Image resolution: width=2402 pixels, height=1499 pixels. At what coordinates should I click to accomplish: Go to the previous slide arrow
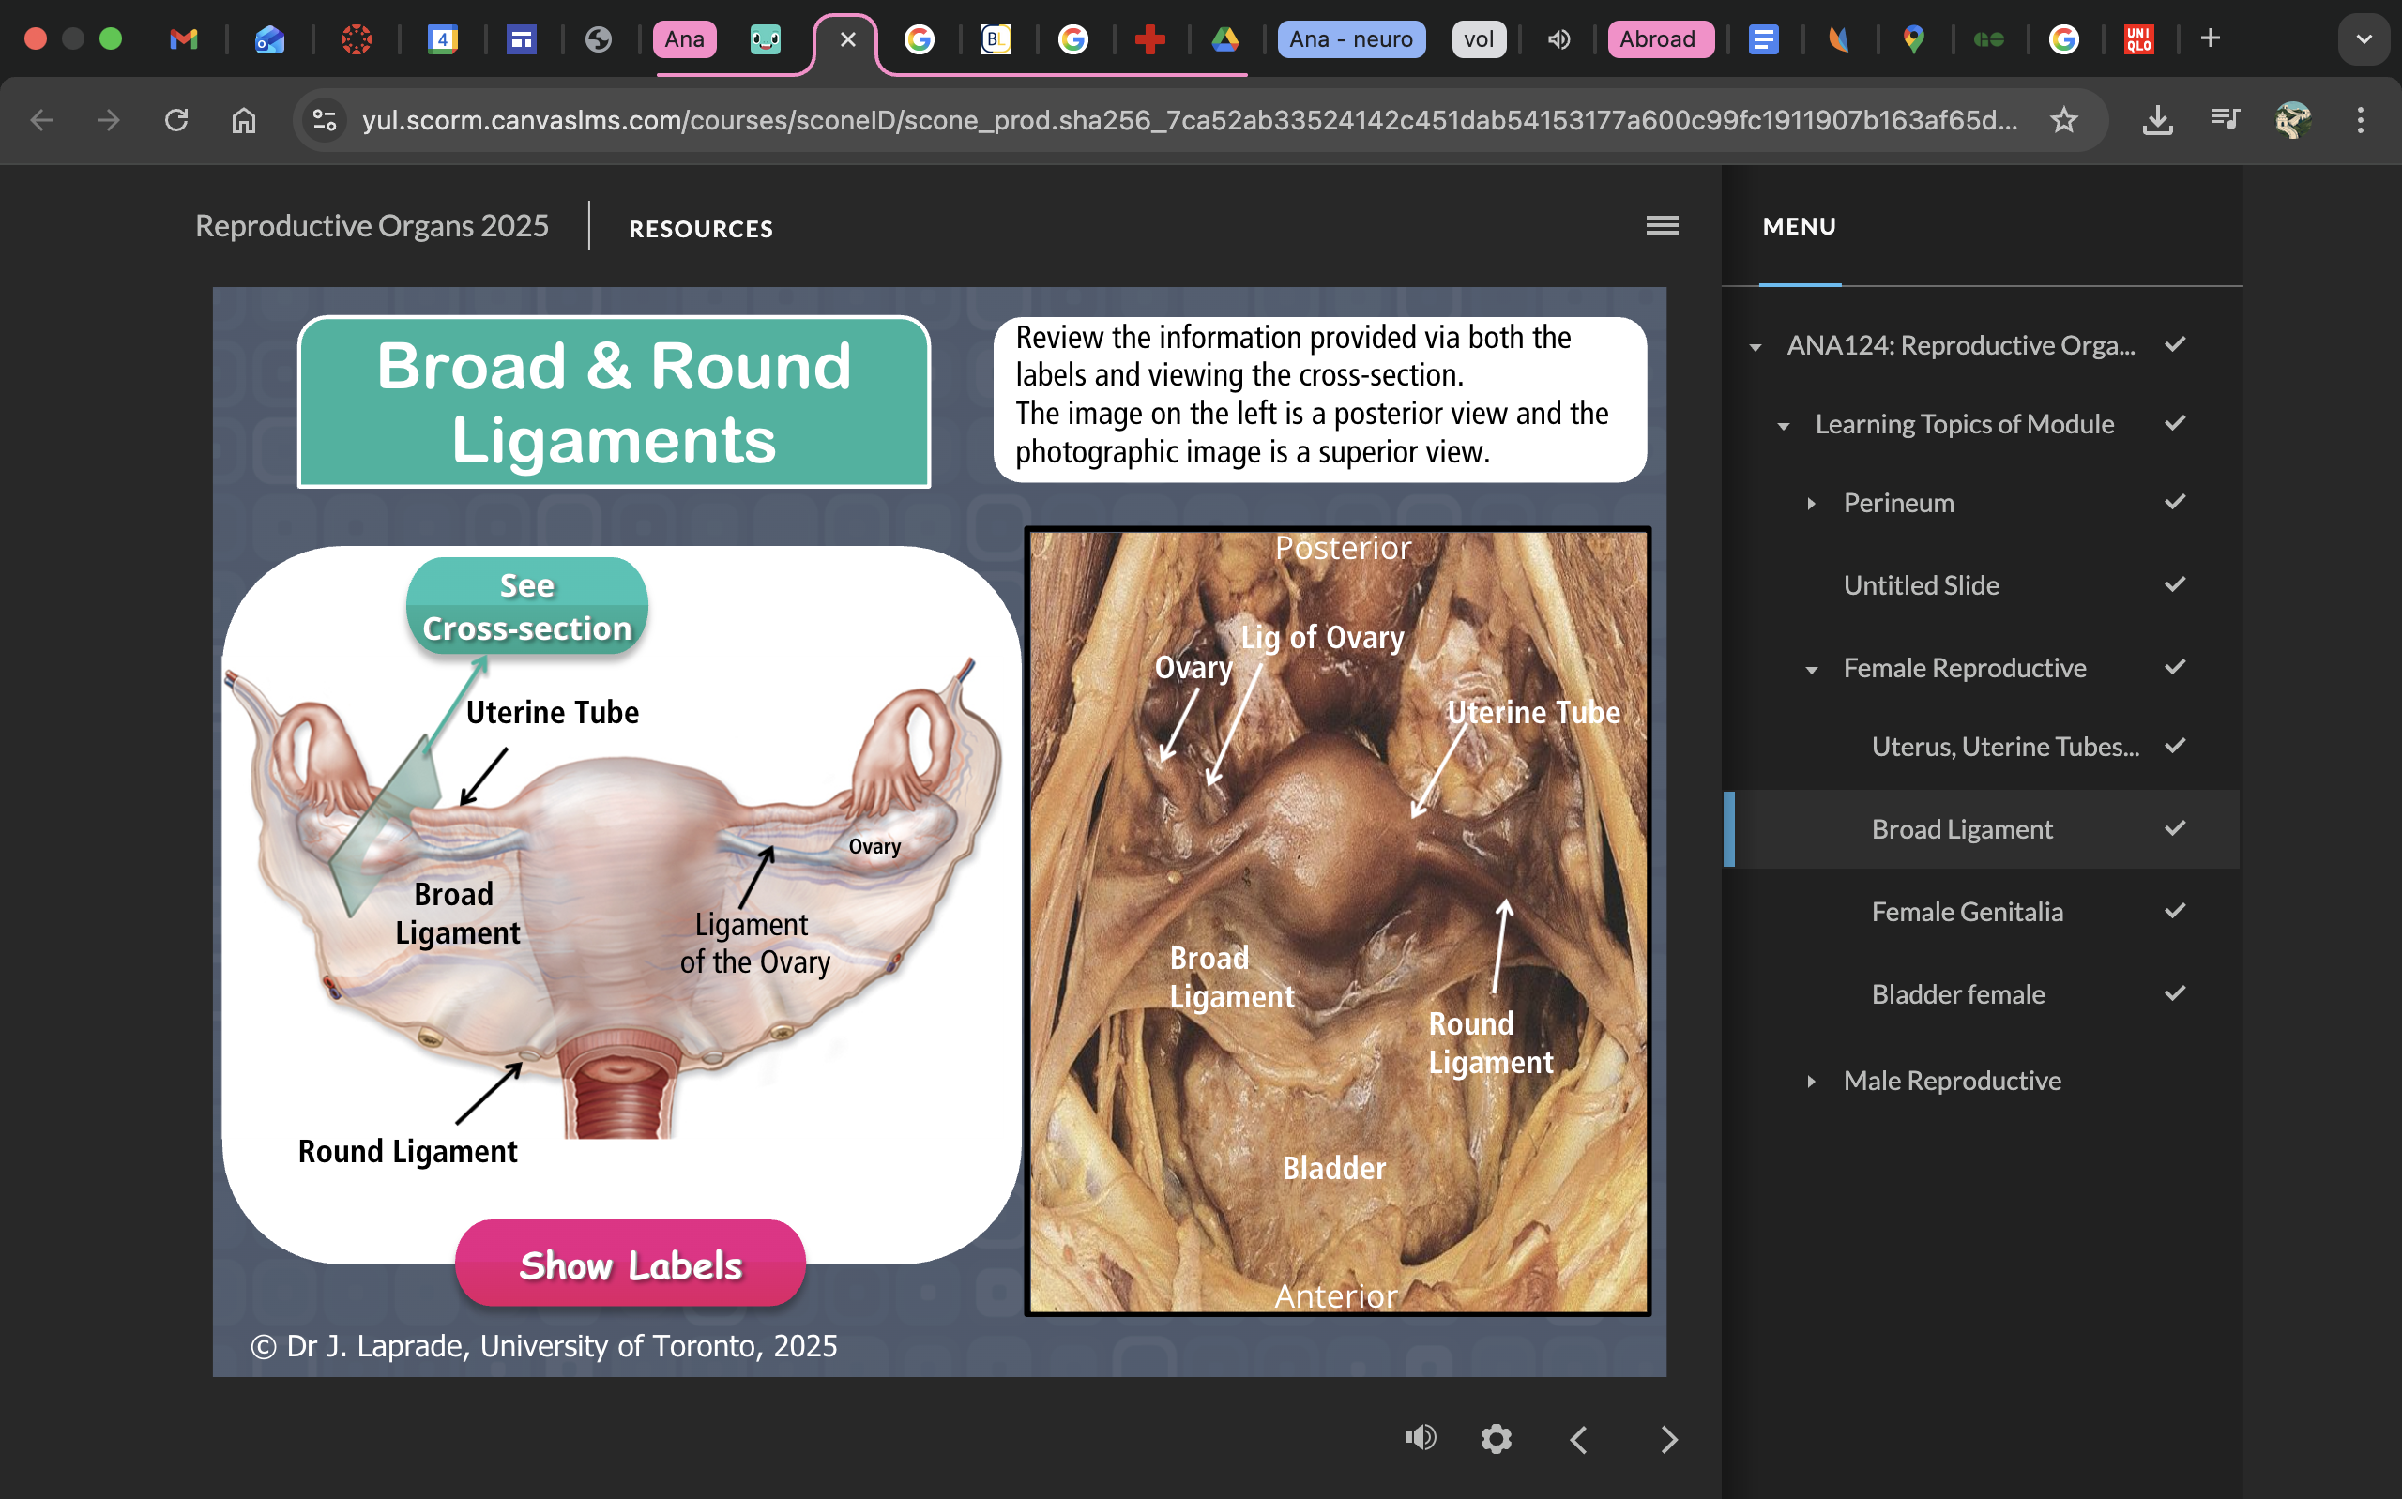point(1579,1437)
